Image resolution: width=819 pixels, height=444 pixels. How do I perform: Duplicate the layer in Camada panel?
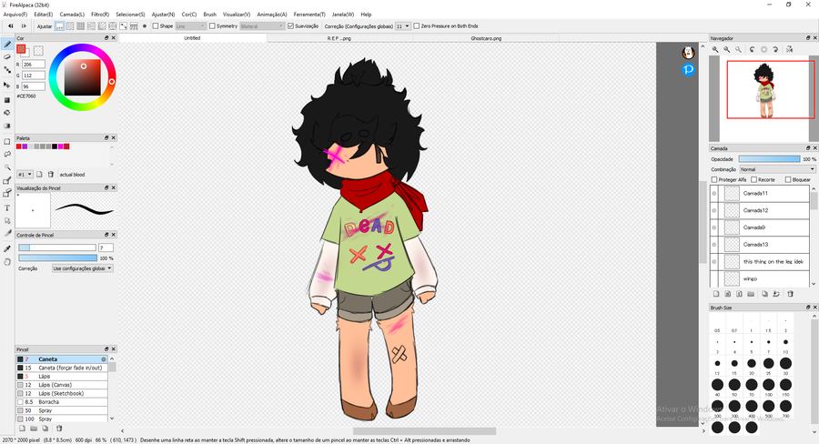[764, 294]
